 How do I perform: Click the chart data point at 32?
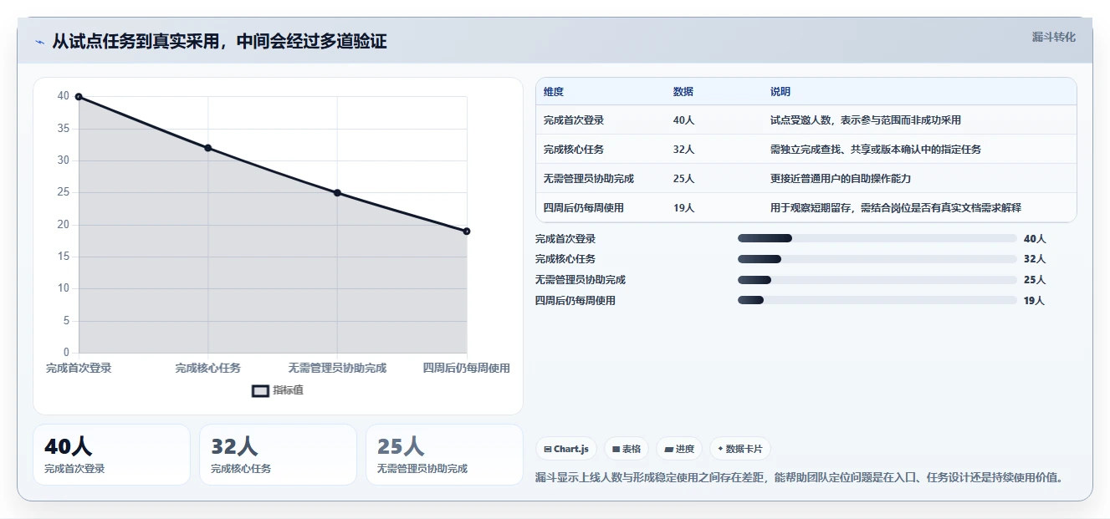click(208, 148)
